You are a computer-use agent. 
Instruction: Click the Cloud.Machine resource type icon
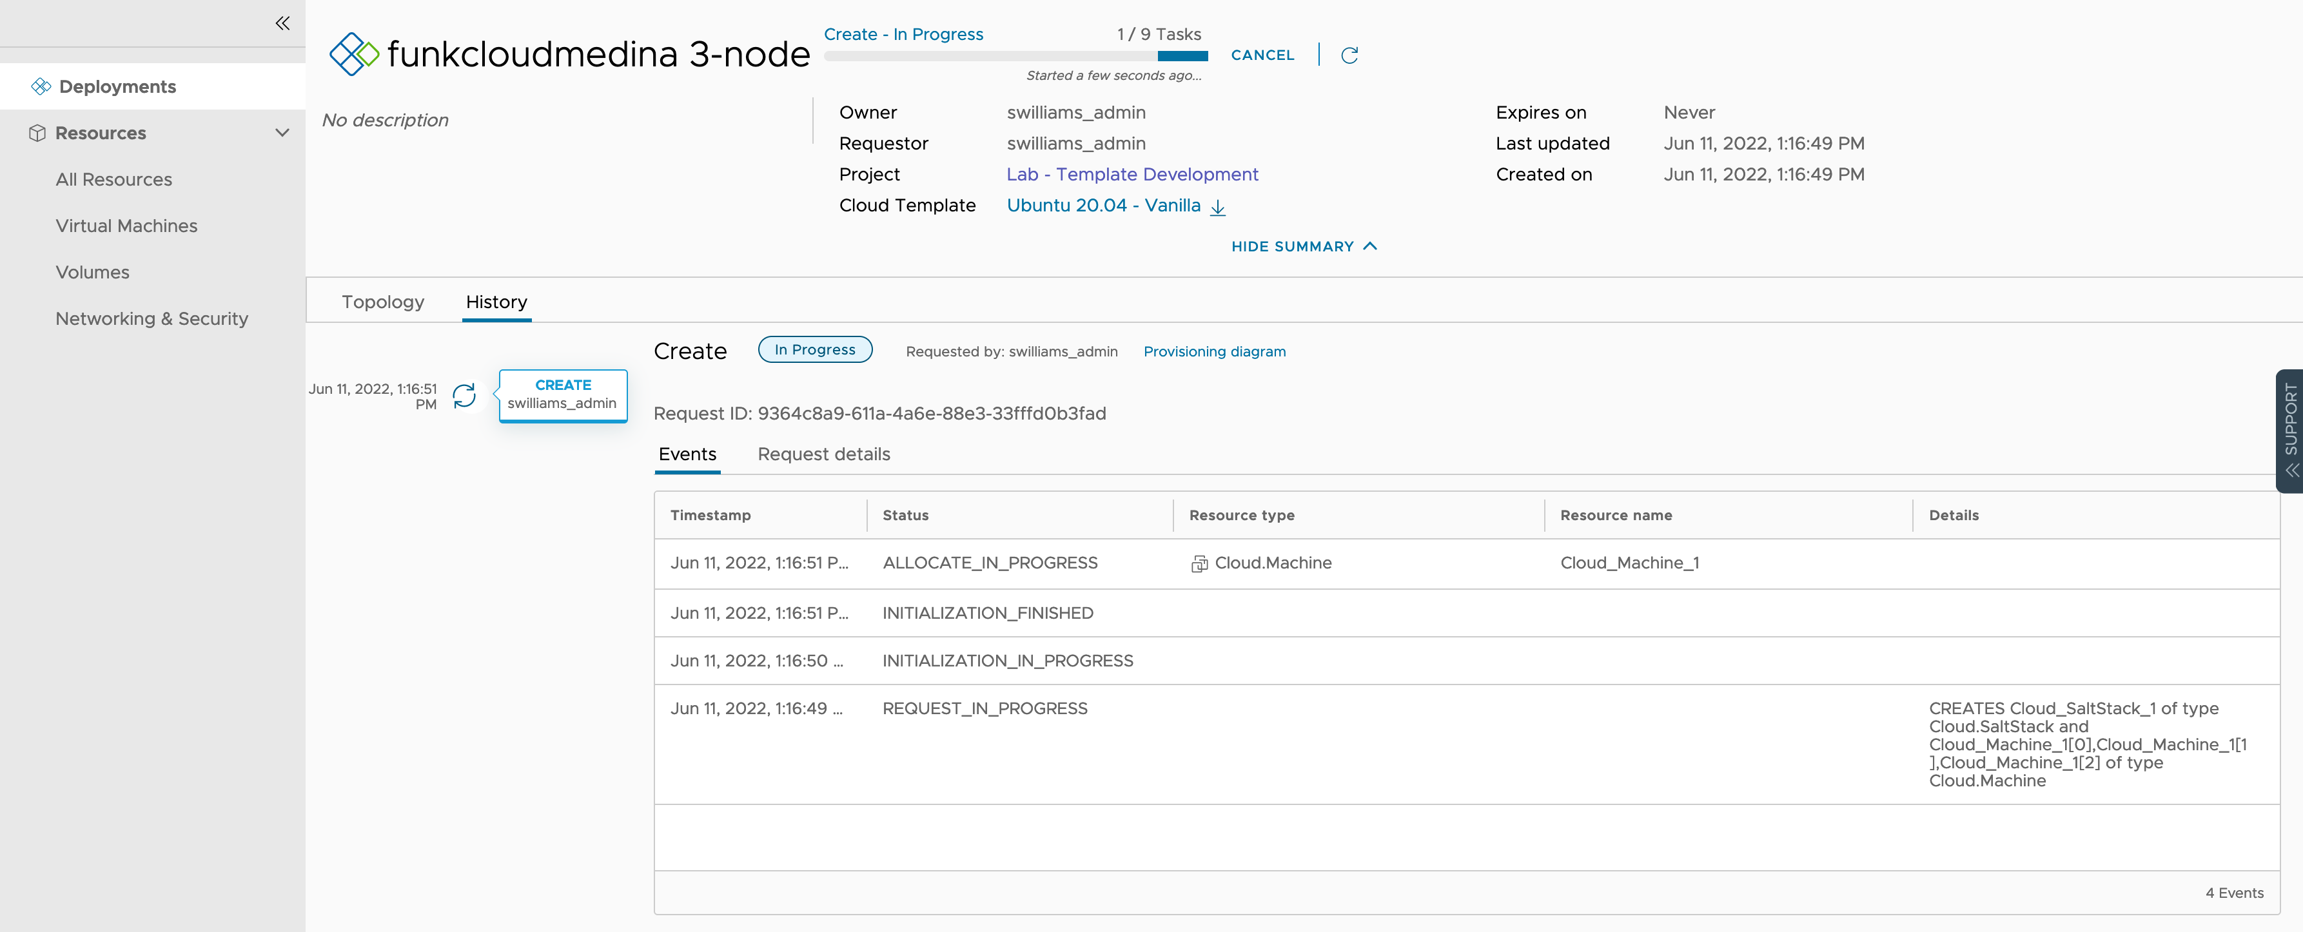pos(1199,564)
